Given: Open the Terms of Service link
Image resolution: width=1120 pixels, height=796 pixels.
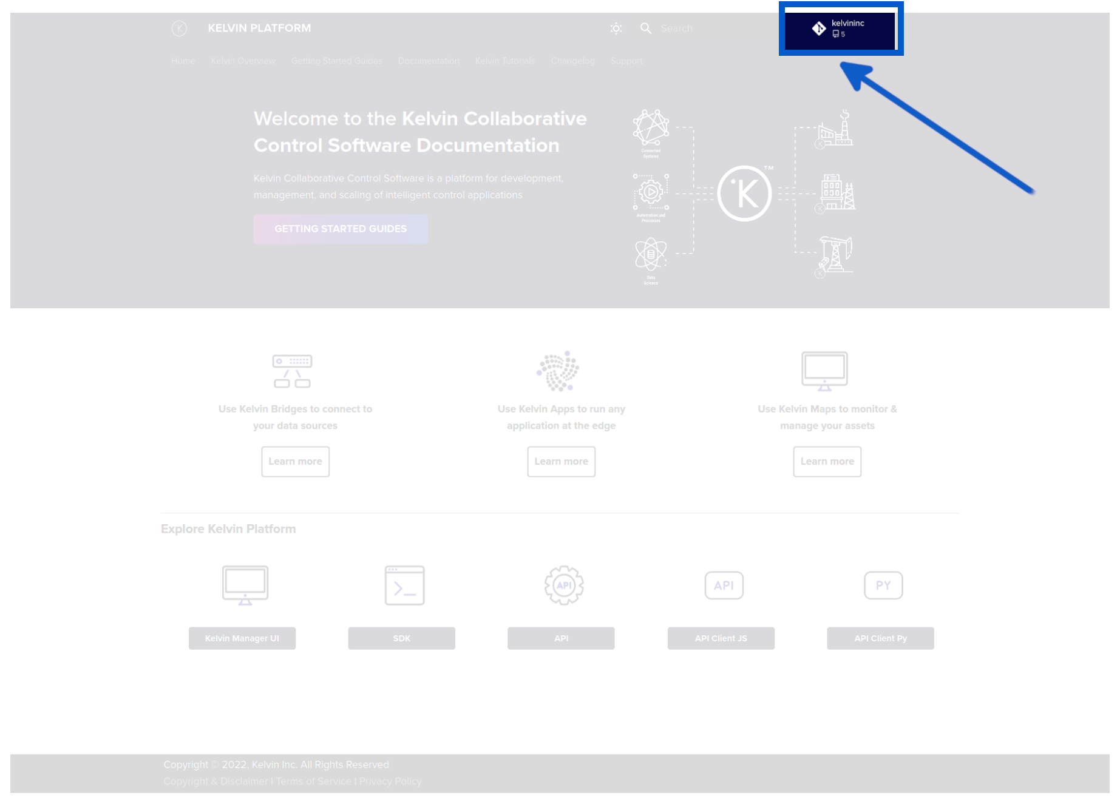Looking at the screenshot, I should pos(313,781).
